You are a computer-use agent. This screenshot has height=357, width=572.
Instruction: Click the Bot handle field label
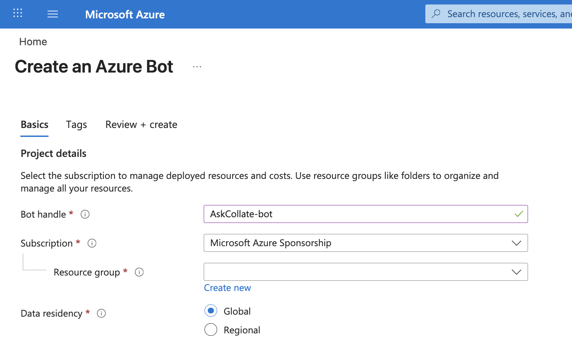click(x=43, y=214)
